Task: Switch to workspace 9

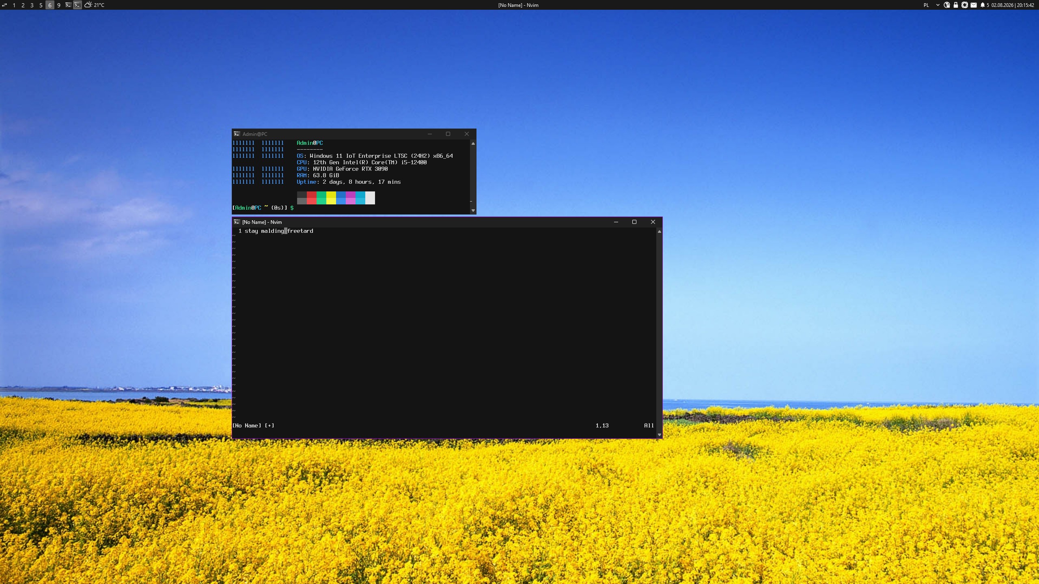Action: tap(59, 5)
